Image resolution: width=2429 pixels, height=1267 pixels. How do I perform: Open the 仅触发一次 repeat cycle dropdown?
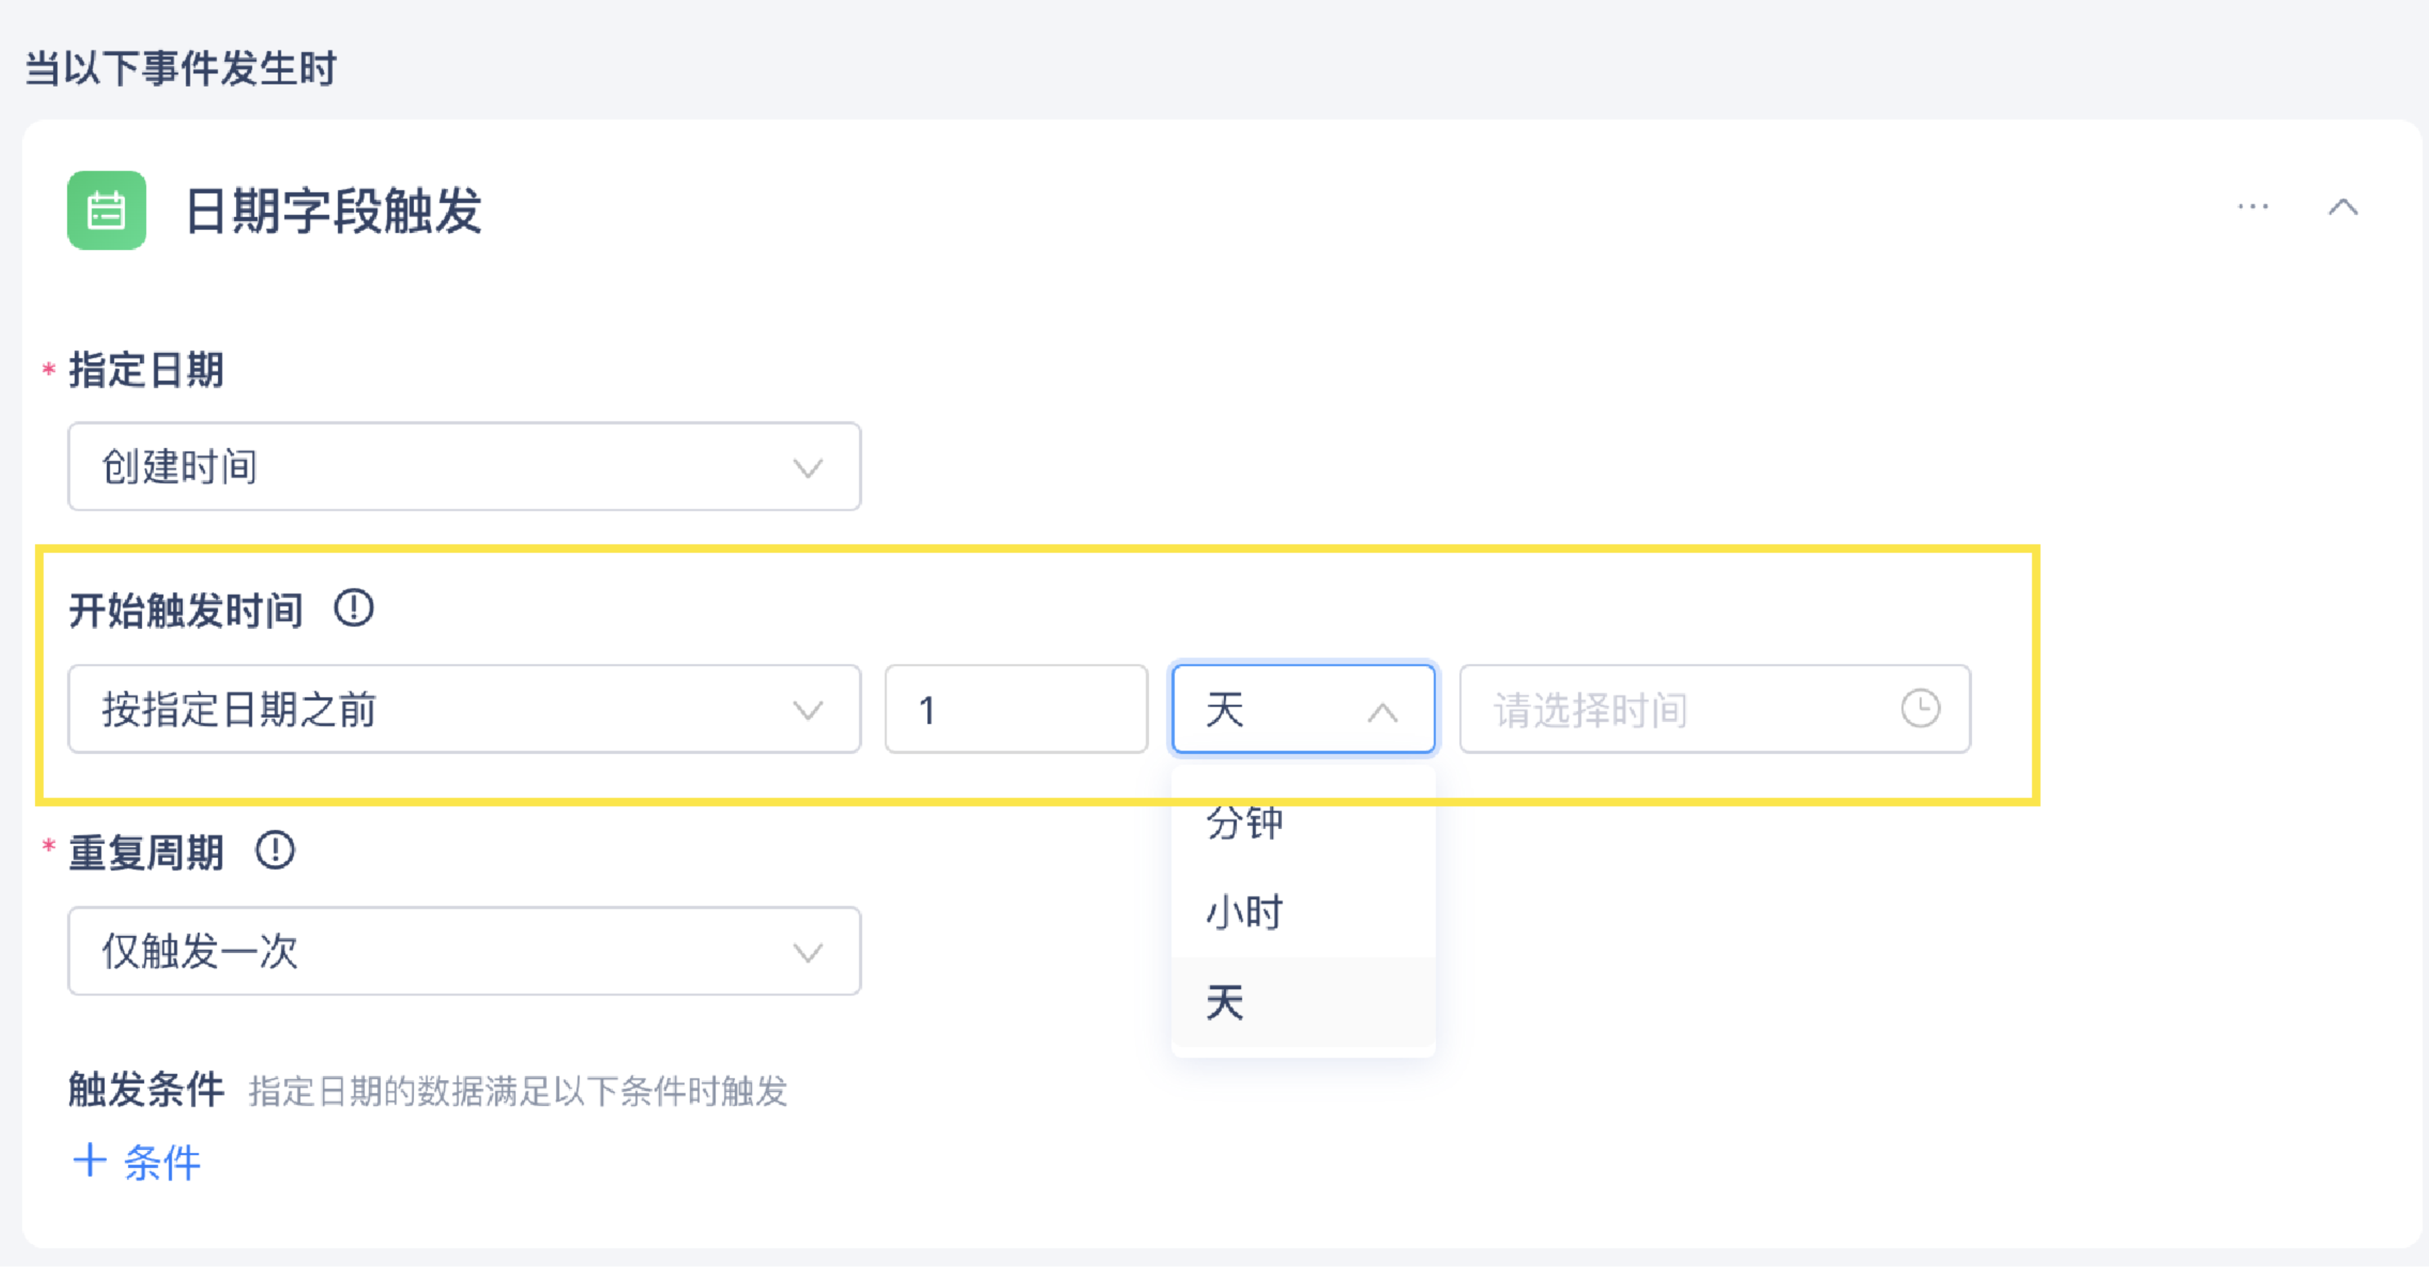pyautogui.click(x=462, y=951)
